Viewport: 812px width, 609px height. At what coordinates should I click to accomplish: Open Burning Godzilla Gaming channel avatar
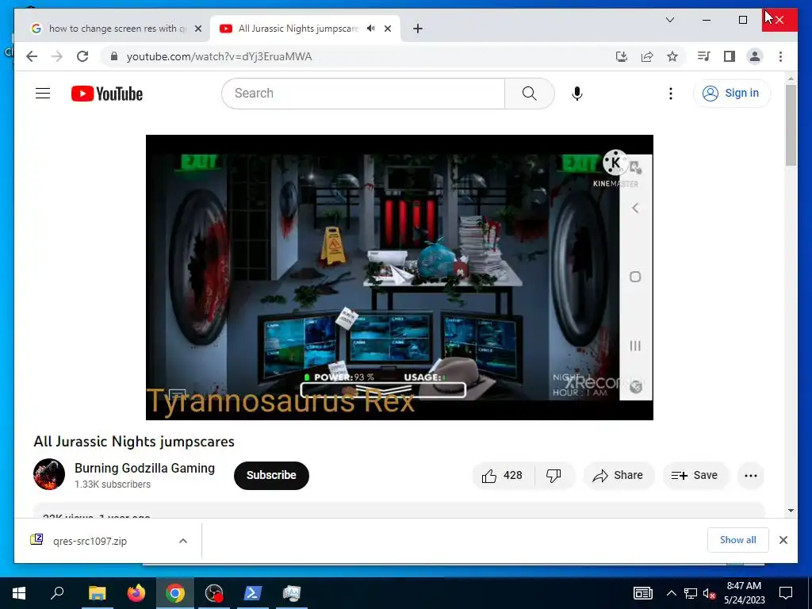(x=49, y=474)
